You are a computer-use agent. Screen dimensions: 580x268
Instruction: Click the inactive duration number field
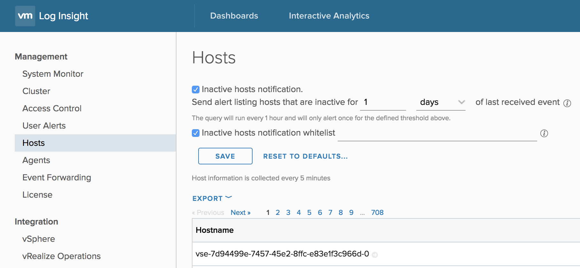coord(383,102)
